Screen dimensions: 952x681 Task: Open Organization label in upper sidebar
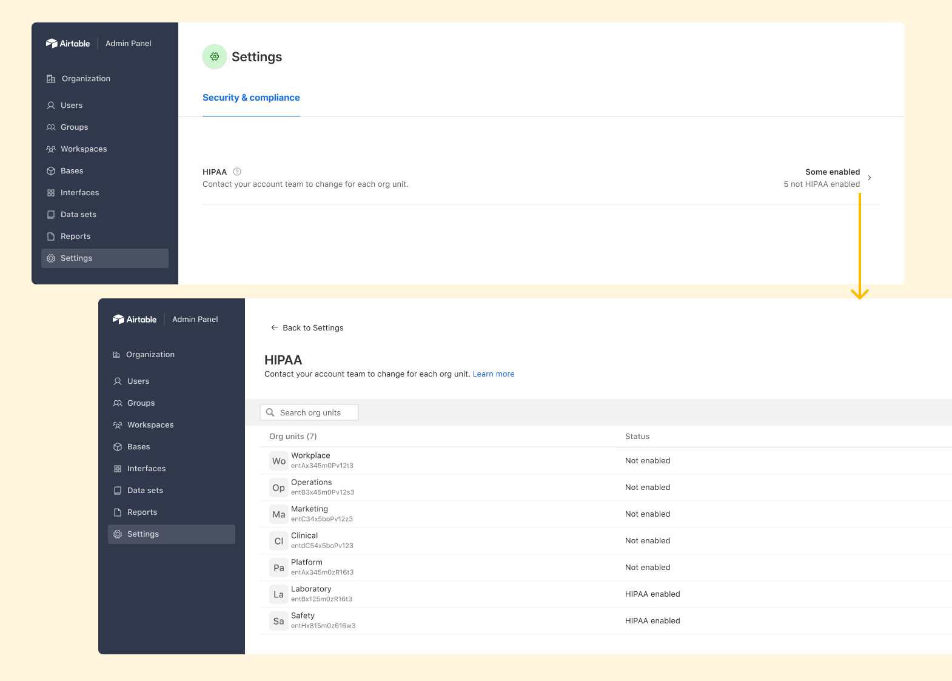click(86, 79)
